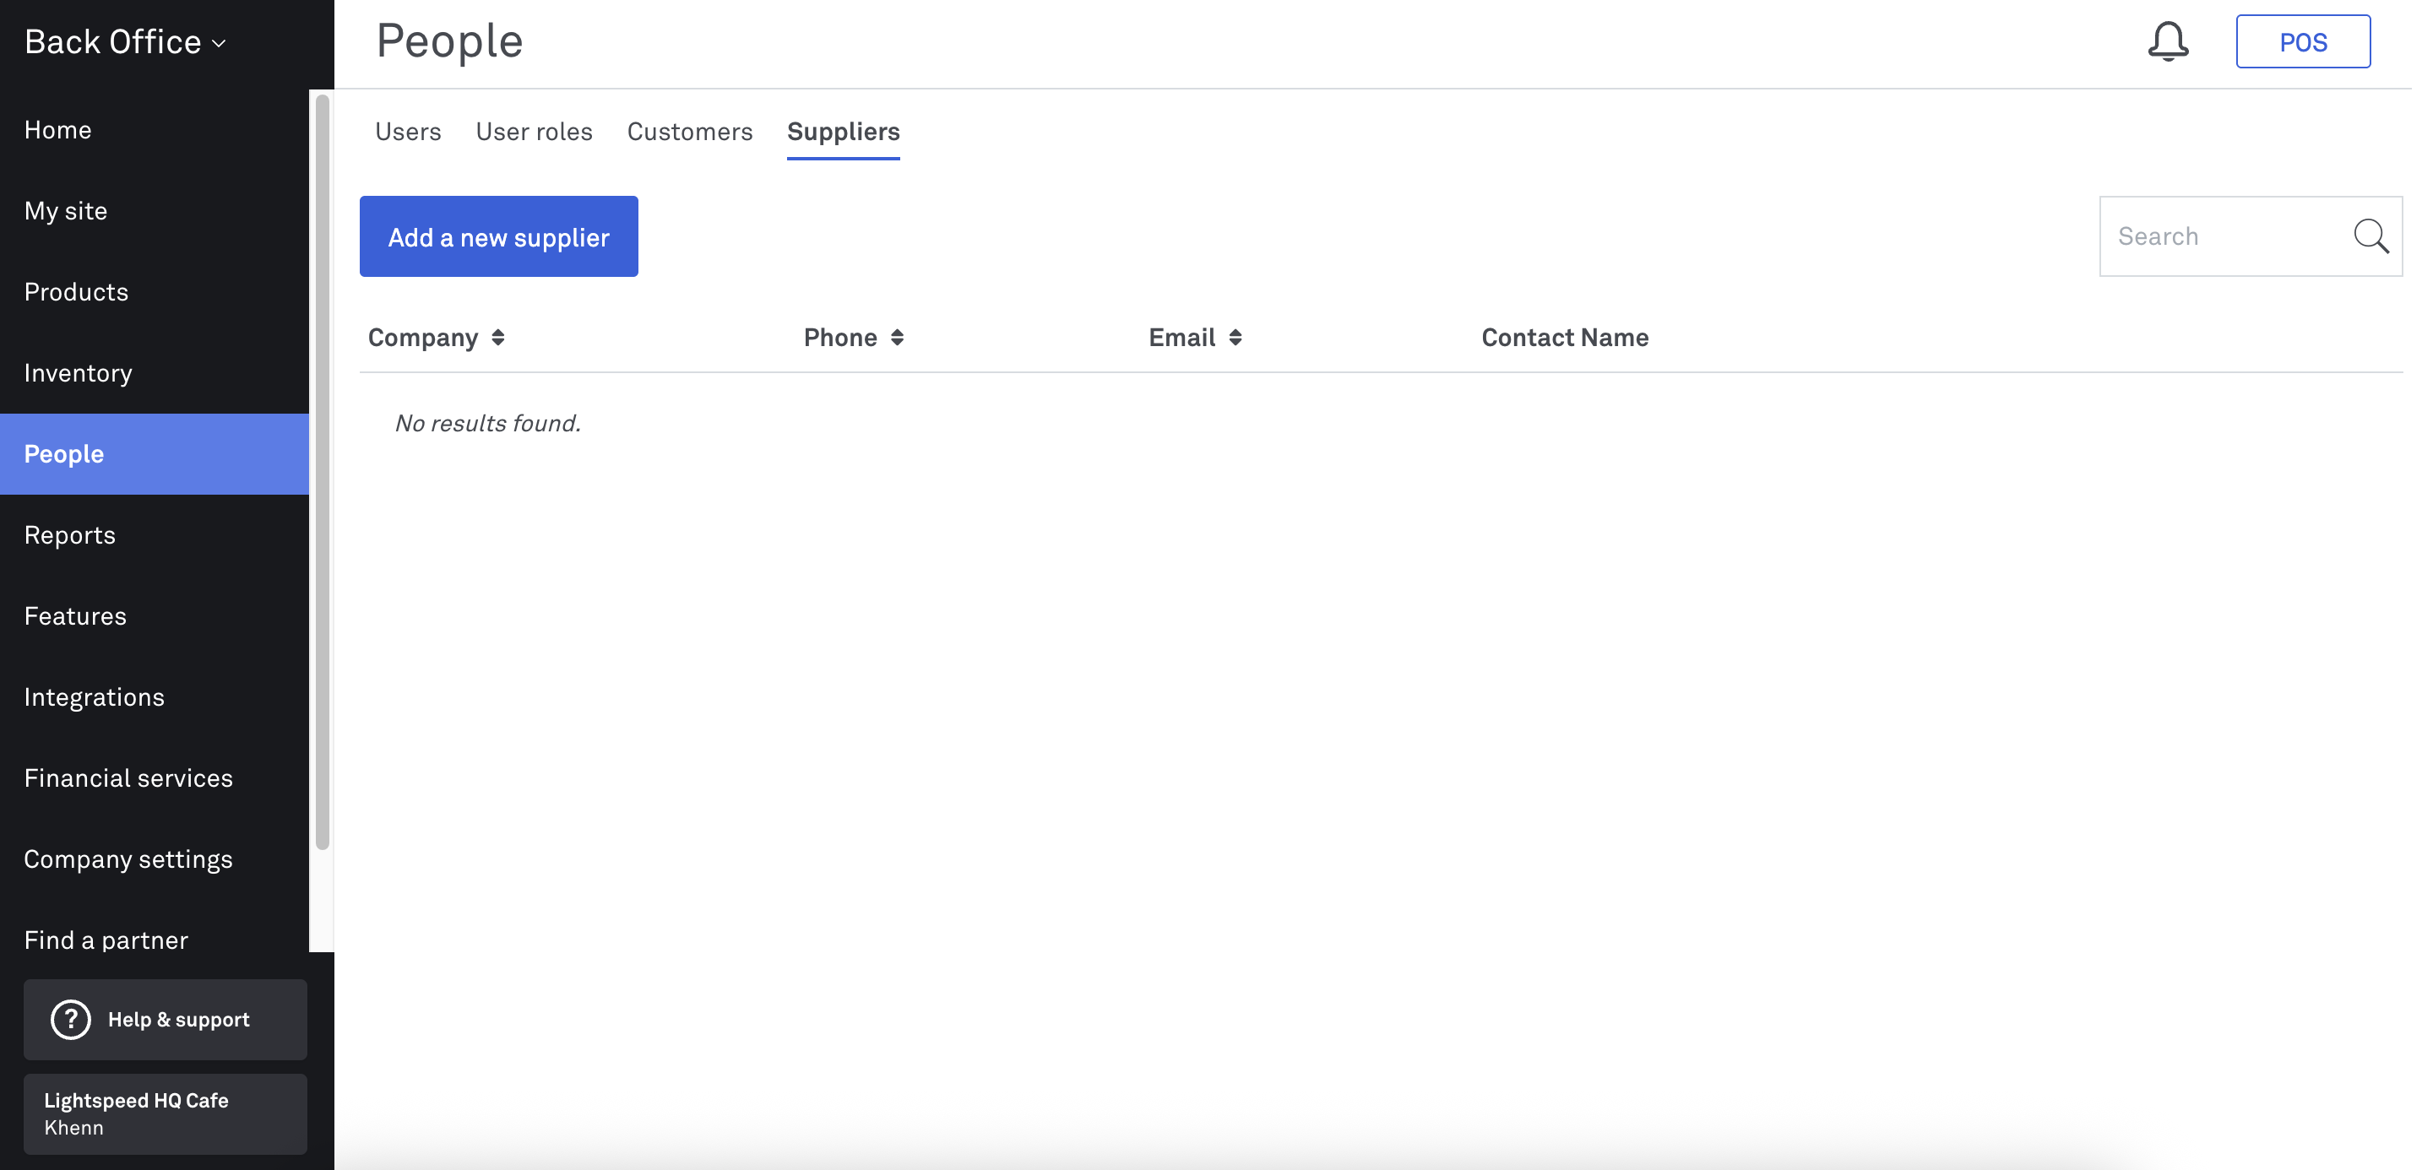
Task: Click Add a new supplier
Action: click(499, 237)
